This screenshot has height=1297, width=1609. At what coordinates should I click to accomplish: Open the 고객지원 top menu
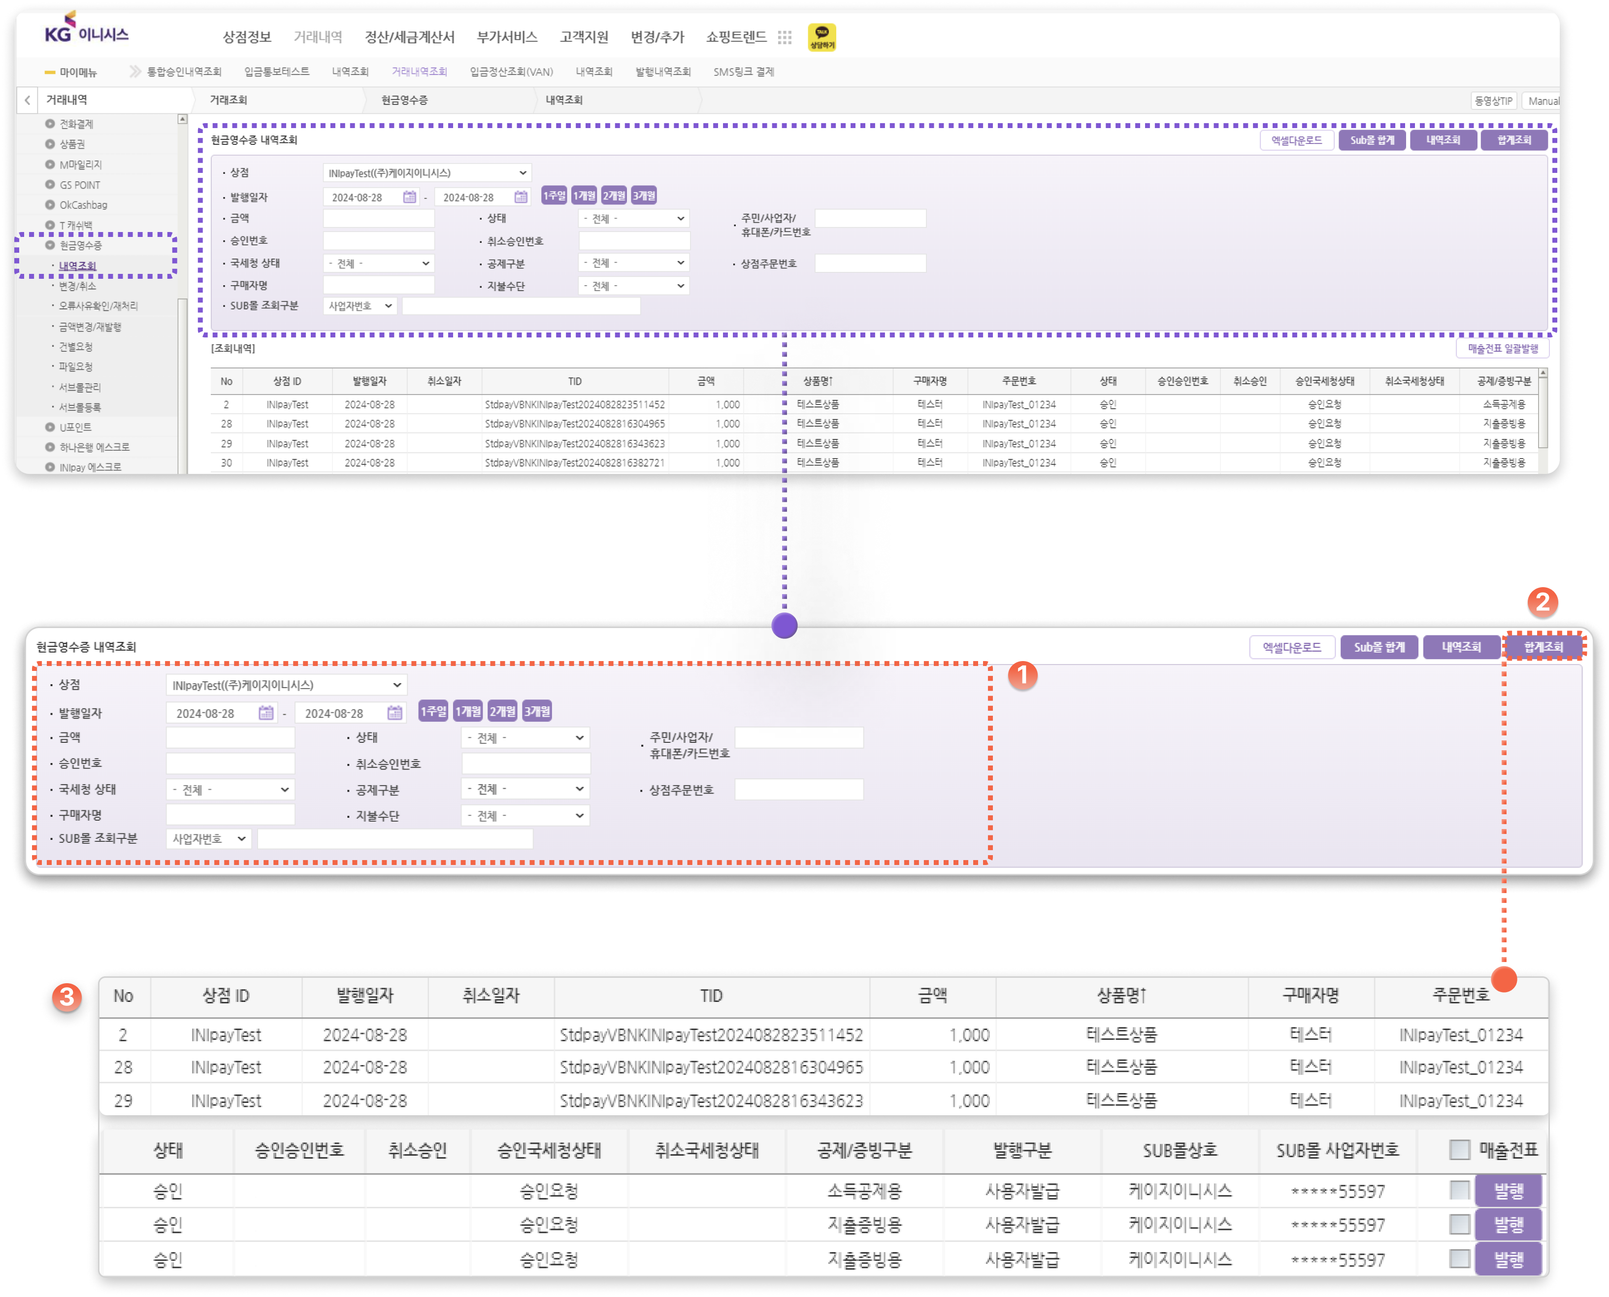(584, 36)
